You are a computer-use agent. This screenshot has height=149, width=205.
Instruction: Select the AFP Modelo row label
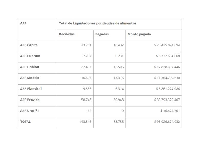(30, 78)
